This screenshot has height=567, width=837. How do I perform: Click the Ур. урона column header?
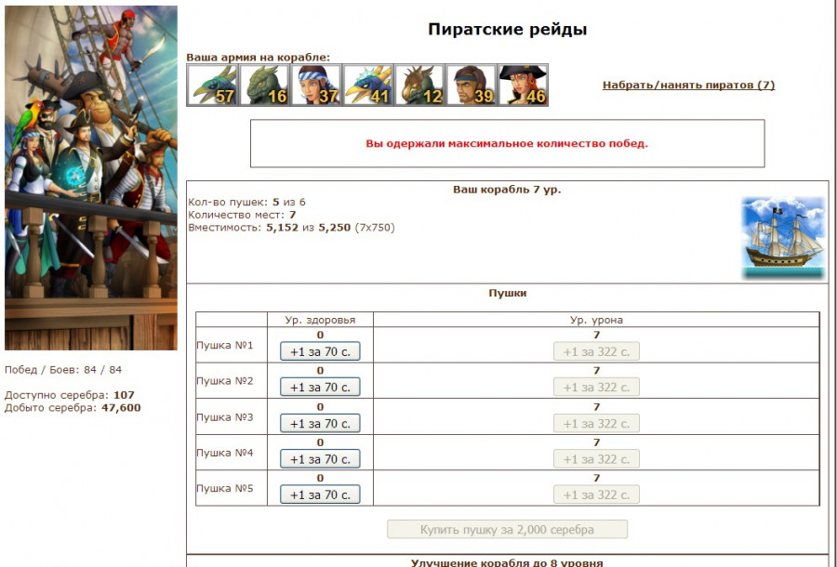596,320
